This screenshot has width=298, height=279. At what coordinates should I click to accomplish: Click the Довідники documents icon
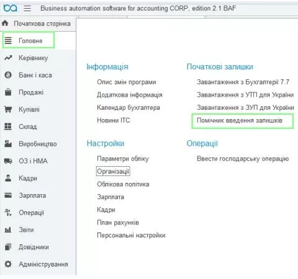click(8, 247)
